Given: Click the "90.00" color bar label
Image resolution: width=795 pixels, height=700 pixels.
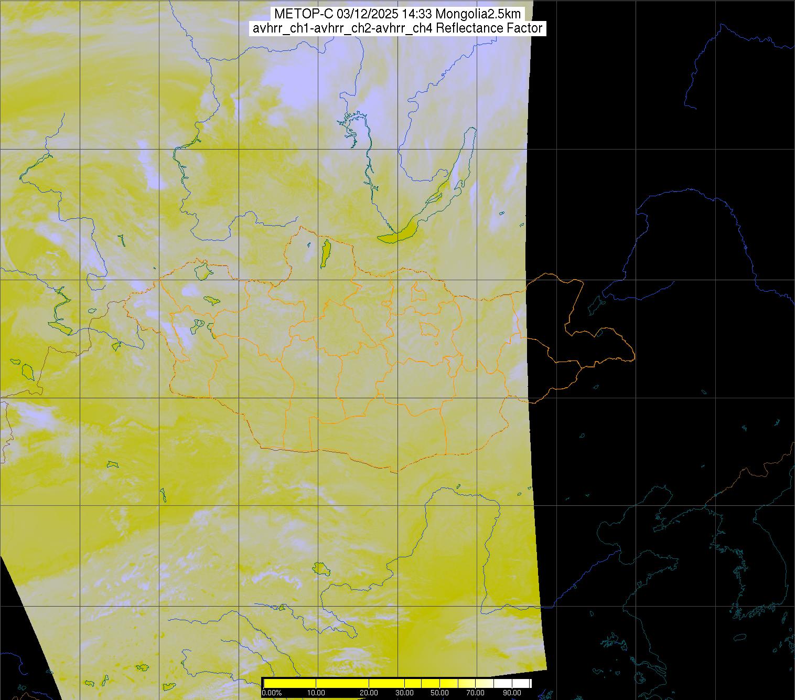Looking at the screenshot, I should [511, 693].
